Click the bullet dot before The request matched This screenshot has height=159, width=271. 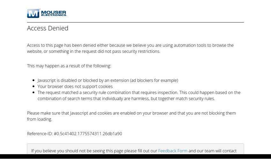[33, 93]
